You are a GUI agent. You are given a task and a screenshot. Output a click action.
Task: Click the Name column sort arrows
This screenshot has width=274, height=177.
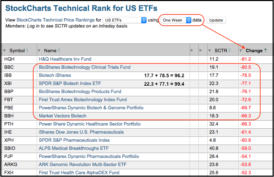tap(59, 50)
